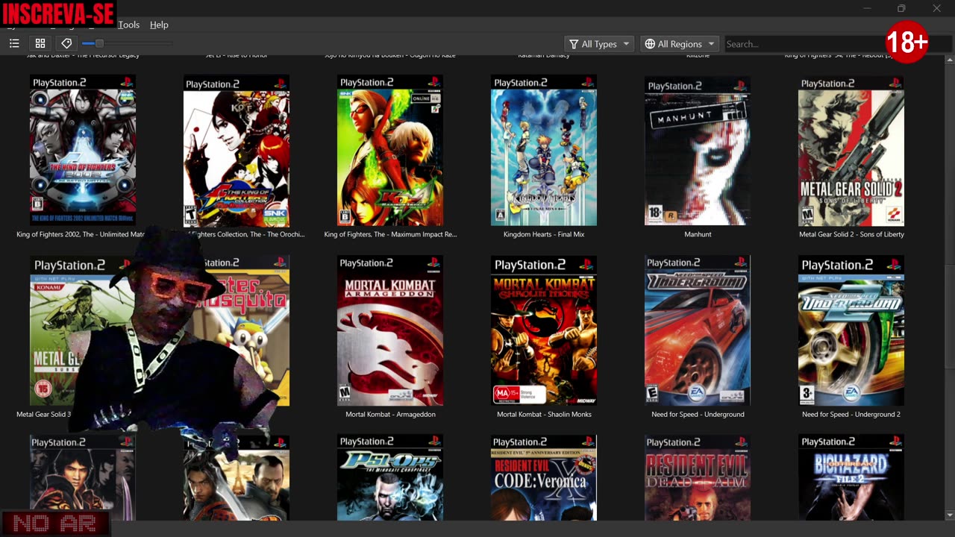The image size is (955, 537).
Task: Select Need for Speed Underground cover
Action: click(x=698, y=330)
